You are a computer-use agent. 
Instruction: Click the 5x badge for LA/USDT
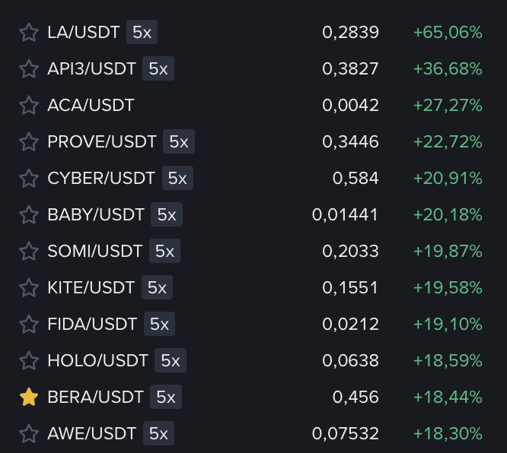click(142, 33)
